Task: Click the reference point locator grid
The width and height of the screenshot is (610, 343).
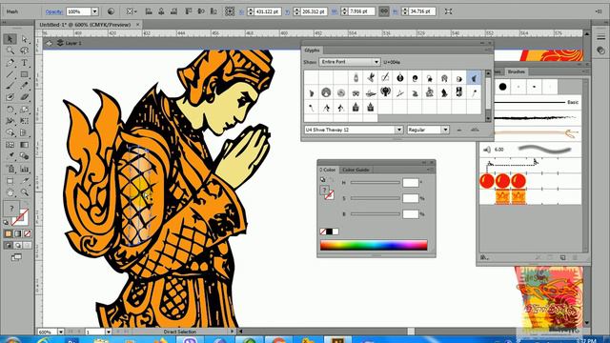Action: 230,11
